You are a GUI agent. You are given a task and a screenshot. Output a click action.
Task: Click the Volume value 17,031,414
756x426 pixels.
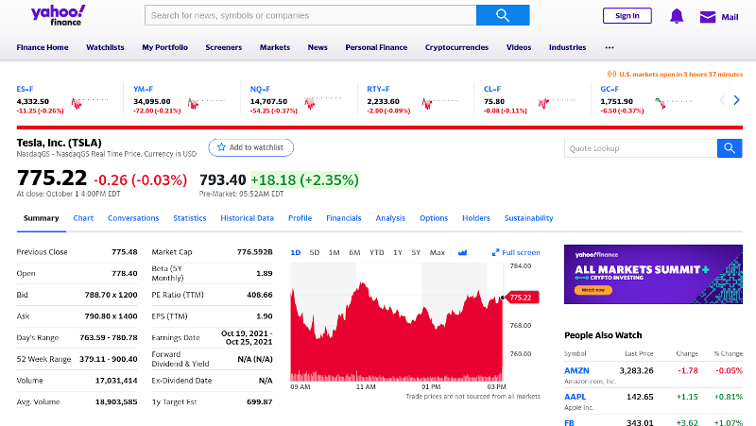(116, 381)
